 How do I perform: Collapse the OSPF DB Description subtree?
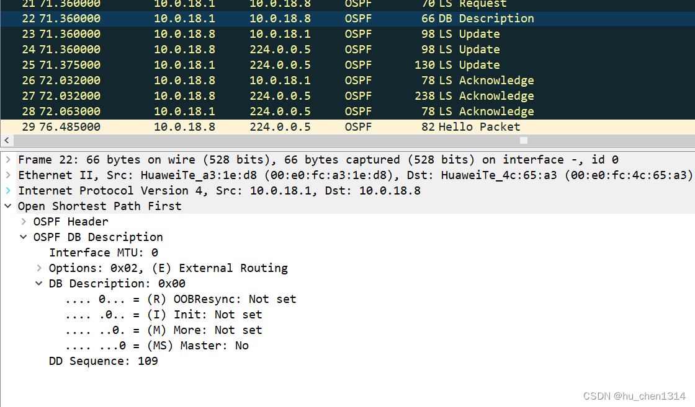point(23,237)
